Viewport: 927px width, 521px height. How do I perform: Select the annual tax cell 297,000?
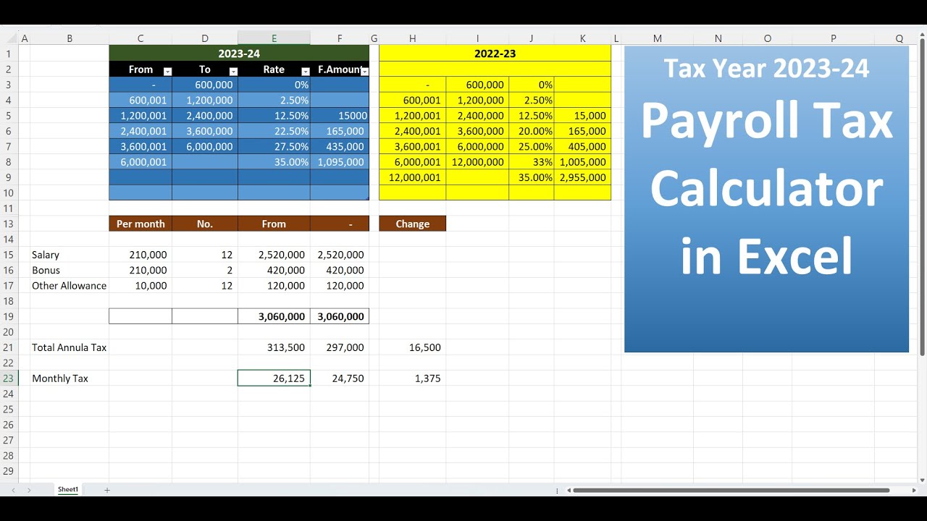click(340, 347)
